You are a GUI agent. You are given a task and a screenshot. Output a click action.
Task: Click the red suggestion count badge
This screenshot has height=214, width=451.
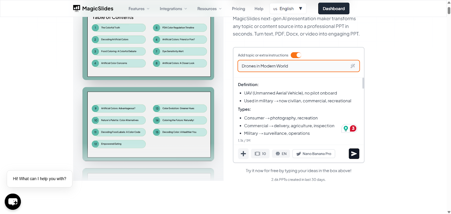point(353,128)
